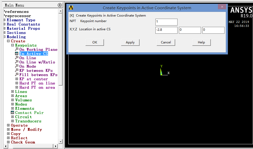Click the Main Menu vertical scrollbar thumb
253x149 pixels.
tap(60, 49)
